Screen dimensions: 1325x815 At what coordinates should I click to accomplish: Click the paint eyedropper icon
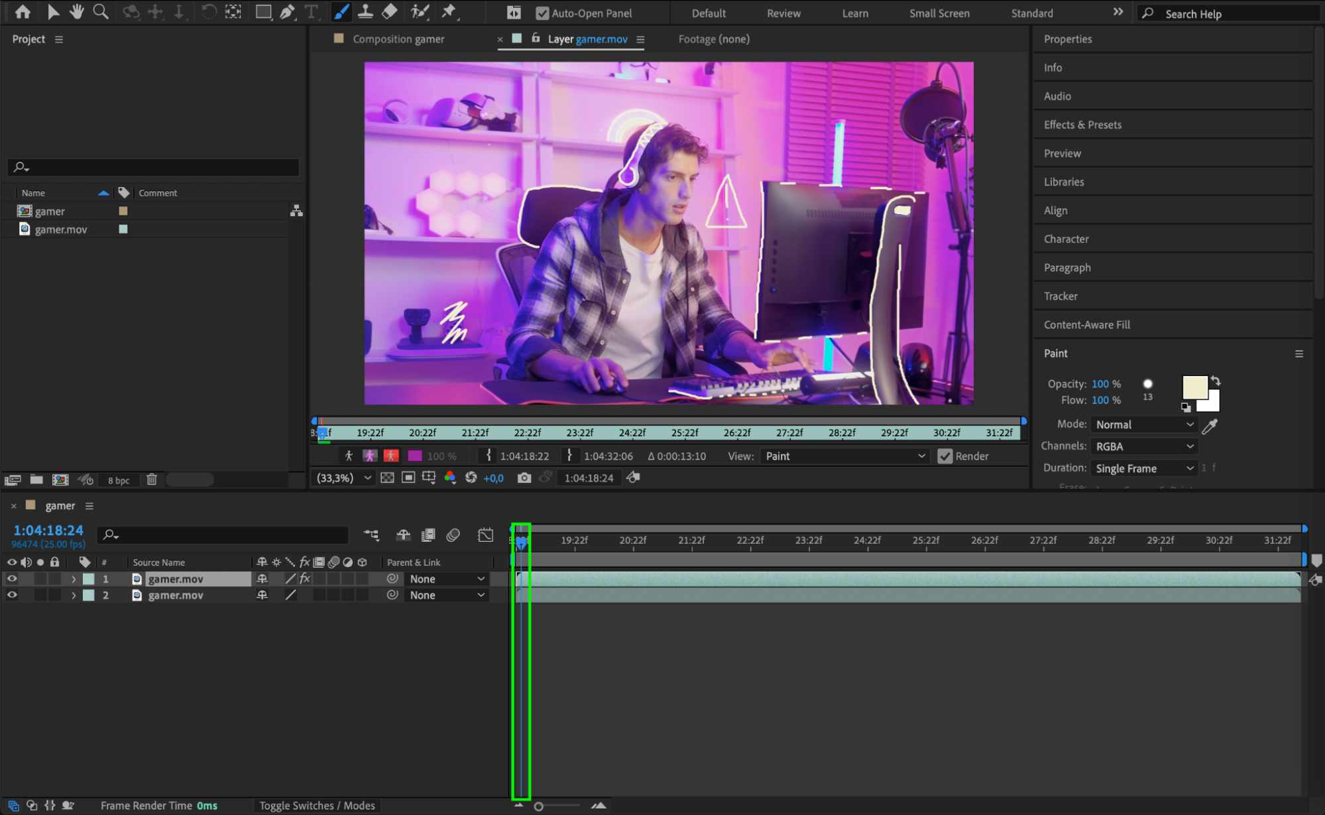(1209, 426)
